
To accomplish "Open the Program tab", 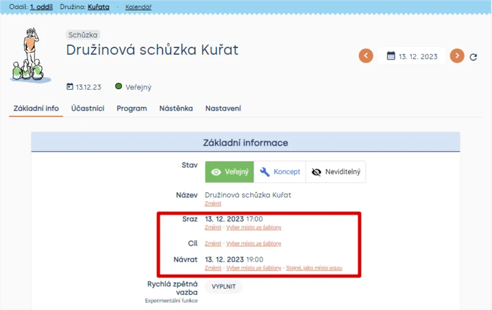I will tap(132, 108).
